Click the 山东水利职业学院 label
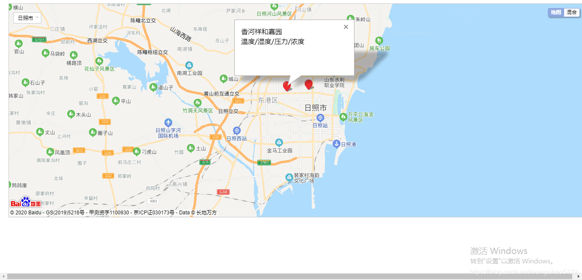Image resolution: width=582 pixels, height=280 pixels. point(334,82)
